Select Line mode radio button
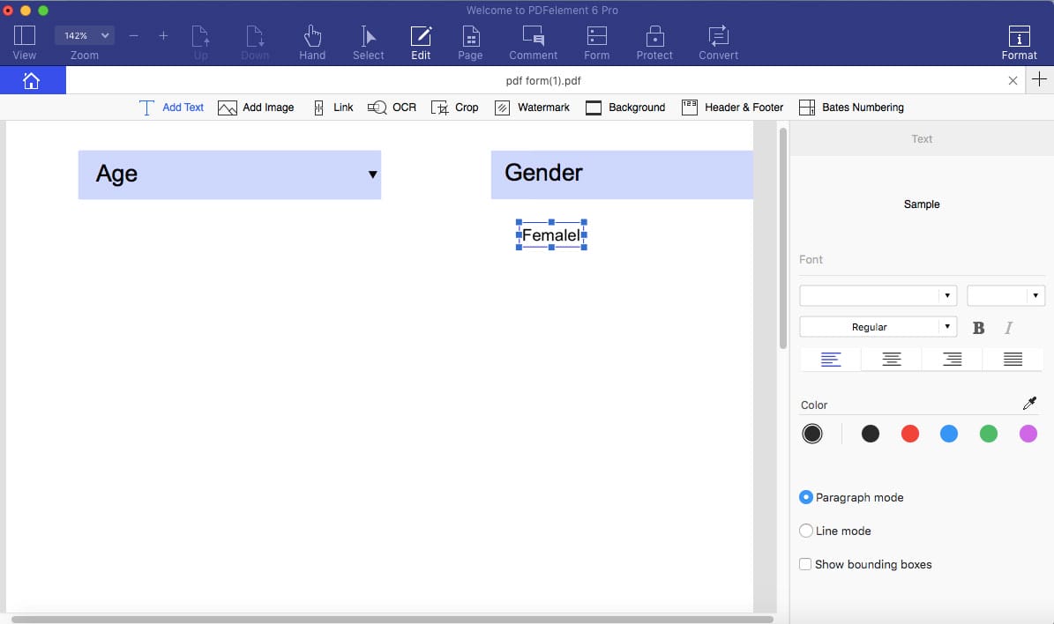Viewport: 1054px width, 624px height. coord(806,531)
